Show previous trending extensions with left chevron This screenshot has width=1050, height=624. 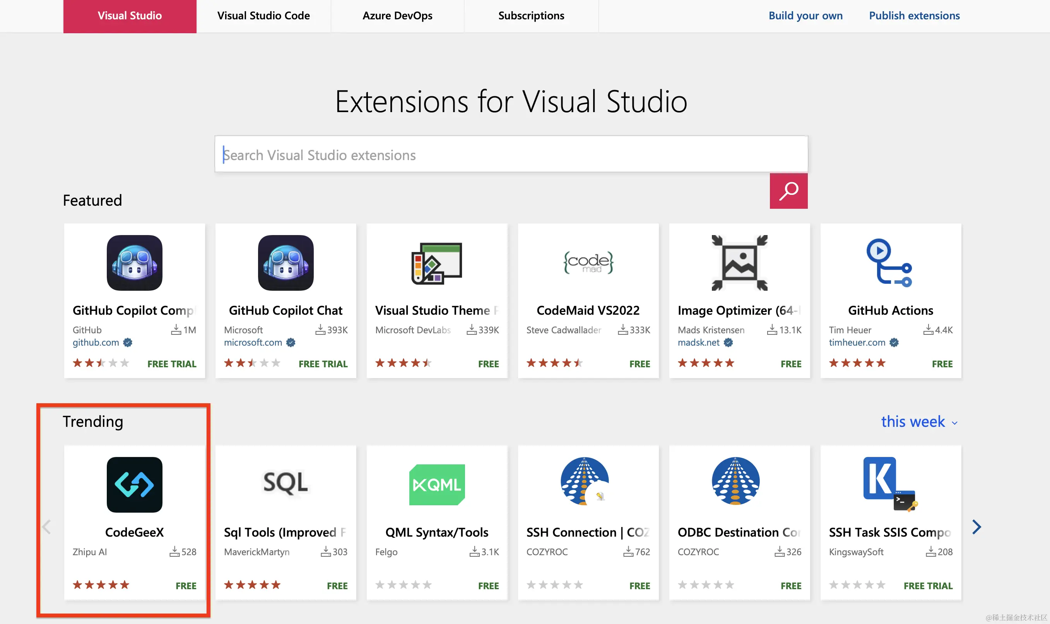click(x=47, y=527)
